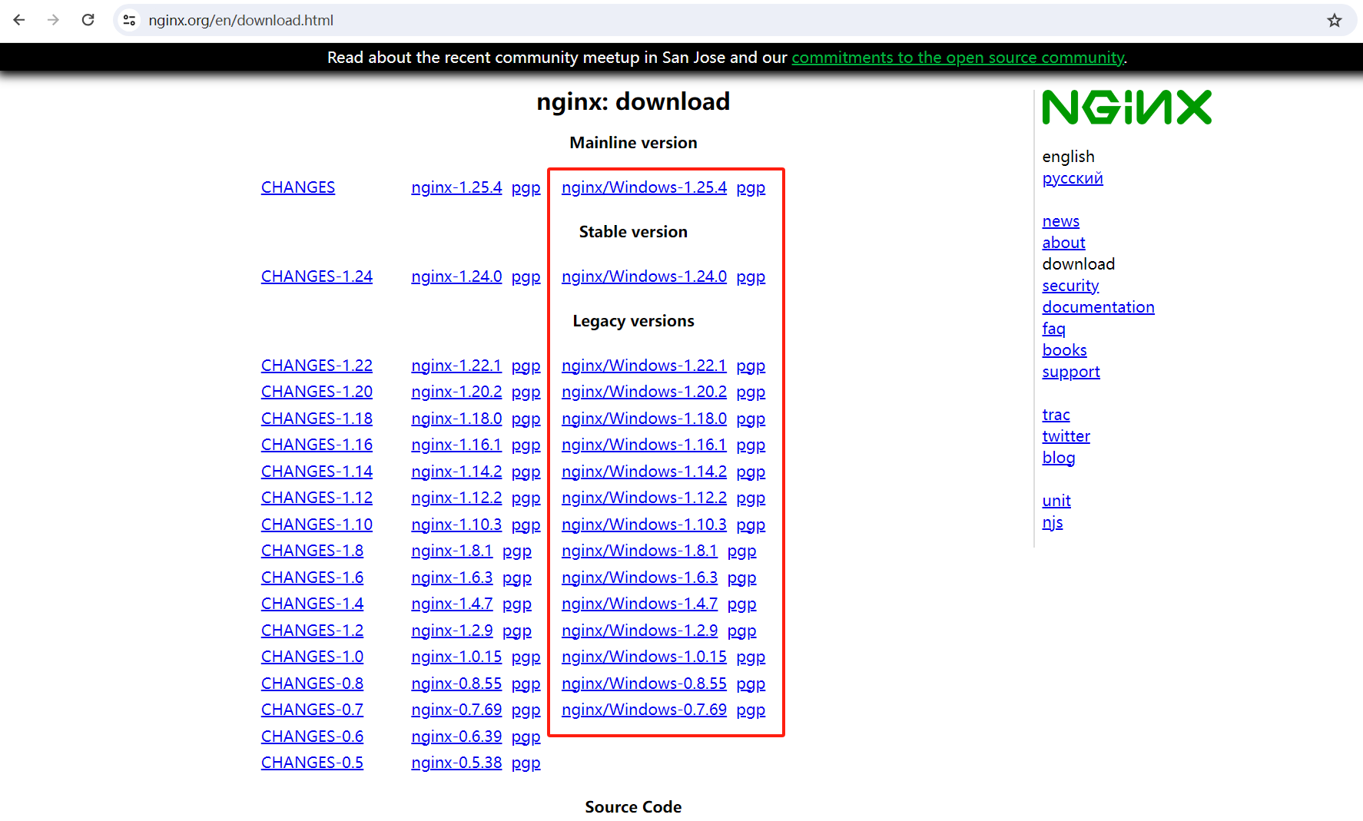The width and height of the screenshot is (1363, 821).
Task: Download nginx-1.22.1 source
Action: 456,366
